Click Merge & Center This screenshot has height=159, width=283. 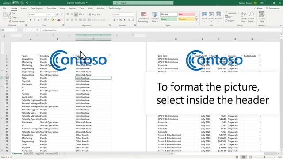pyautogui.click(x=97, y=20)
